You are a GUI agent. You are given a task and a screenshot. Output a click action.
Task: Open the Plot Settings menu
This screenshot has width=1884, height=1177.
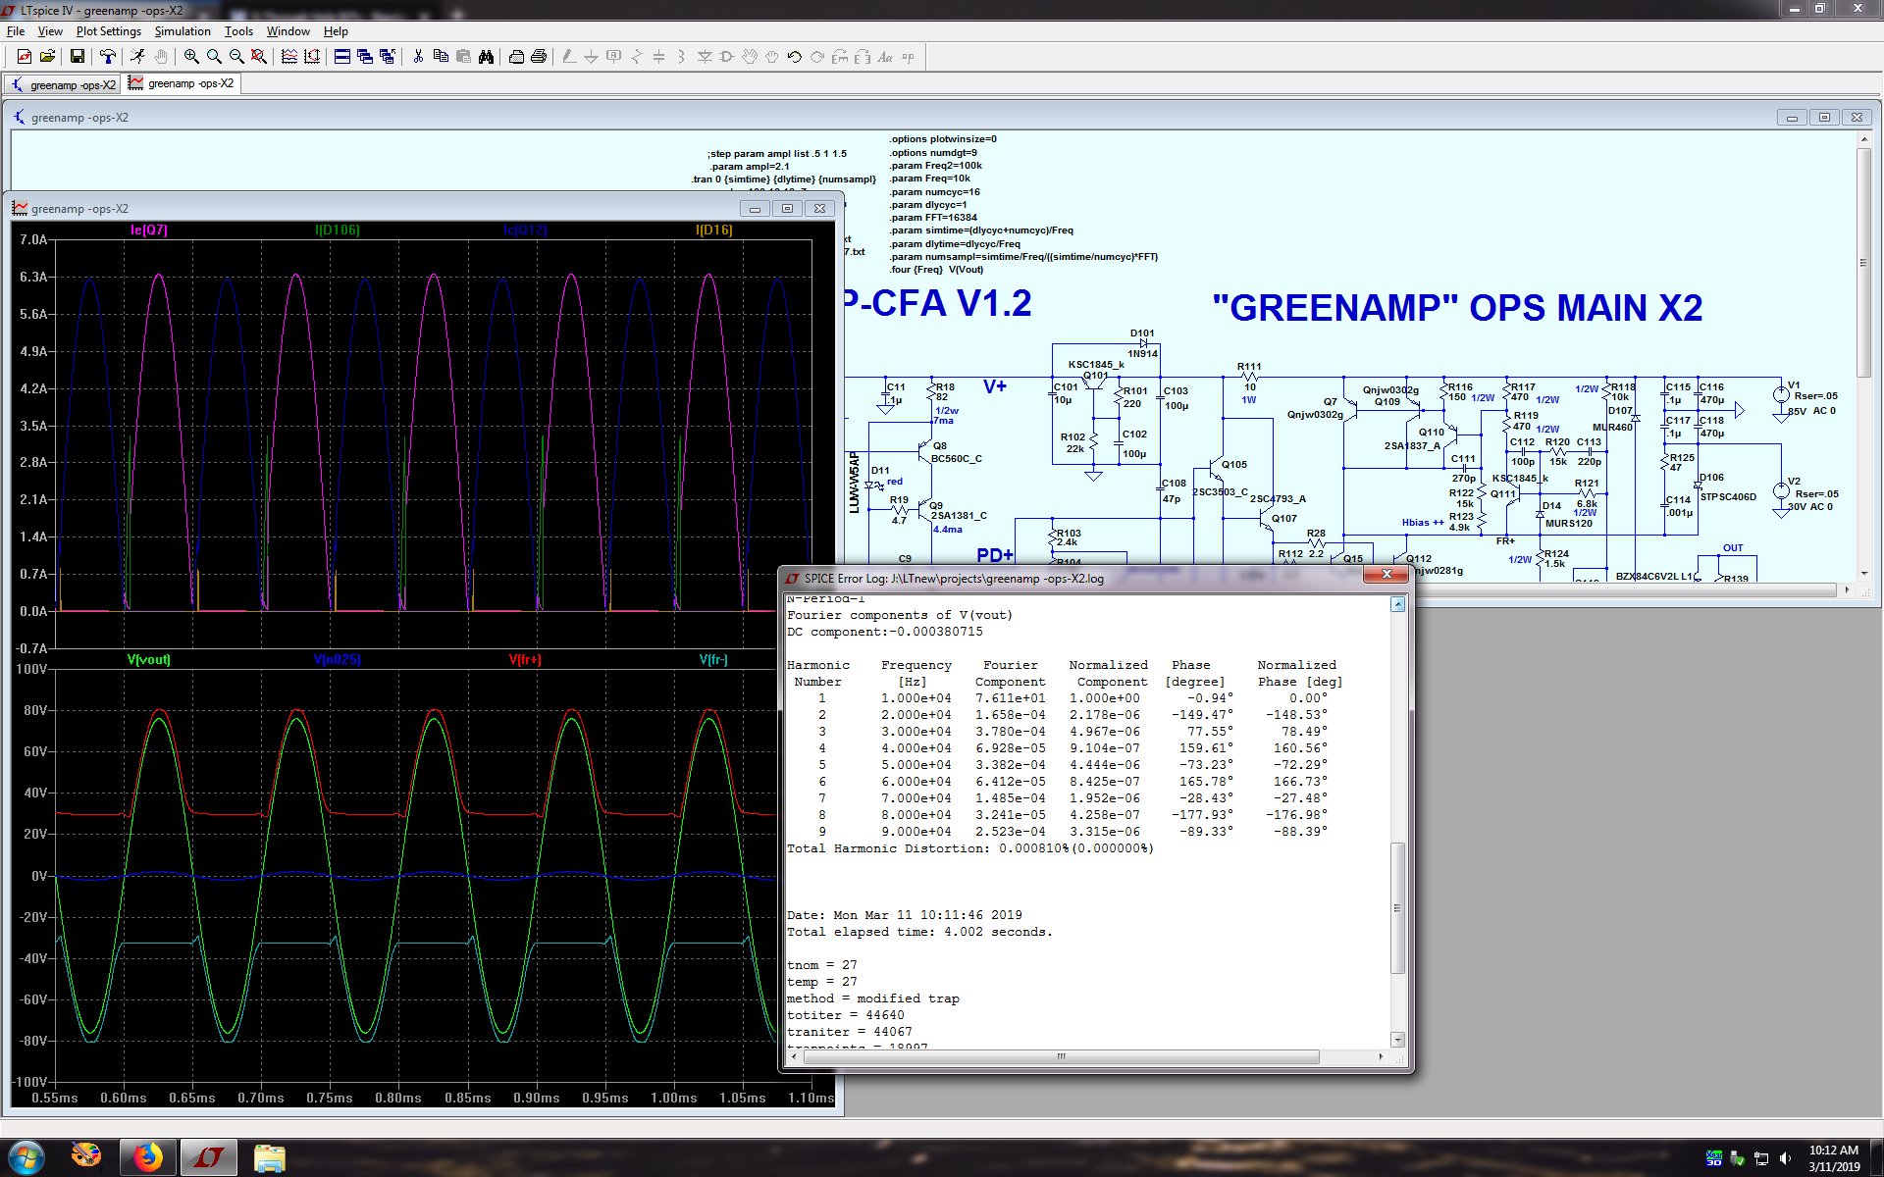(109, 31)
